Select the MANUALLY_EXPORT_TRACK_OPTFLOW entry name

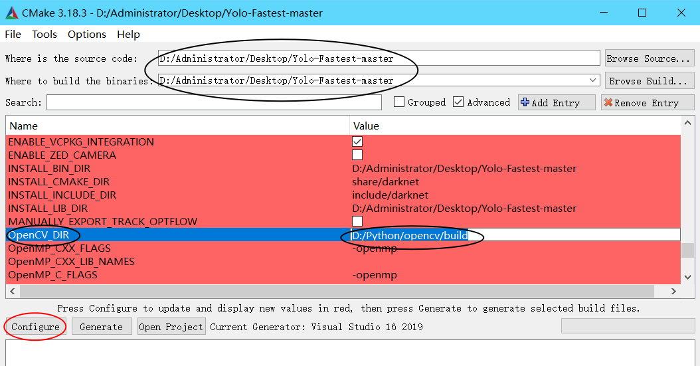pos(103,221)
